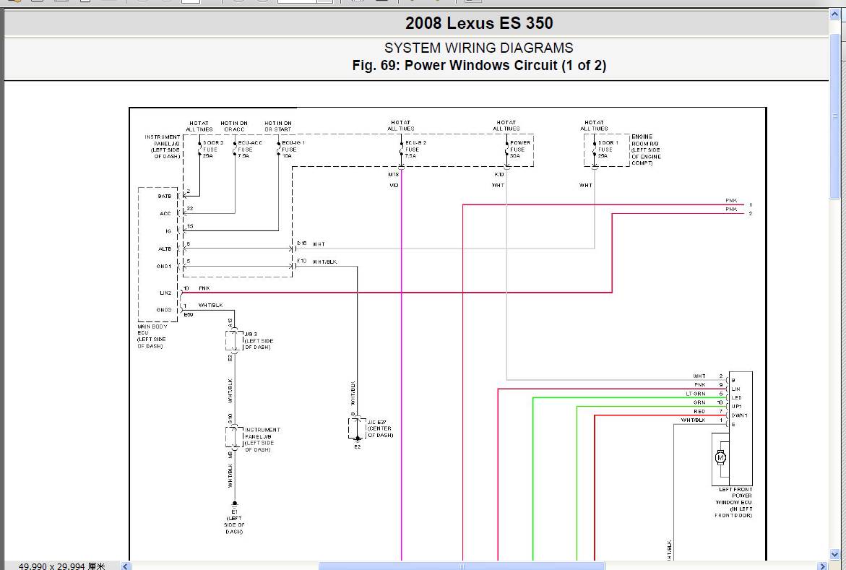The width and height of the screenshot is (846, 570).
Task: Click 'Fig. 69: Power Windows Circuit (1 of 2)'
Action: [x=478, y=65]
